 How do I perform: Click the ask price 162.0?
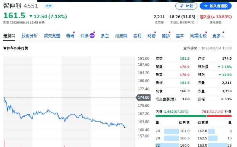click(x=202, y=131)
